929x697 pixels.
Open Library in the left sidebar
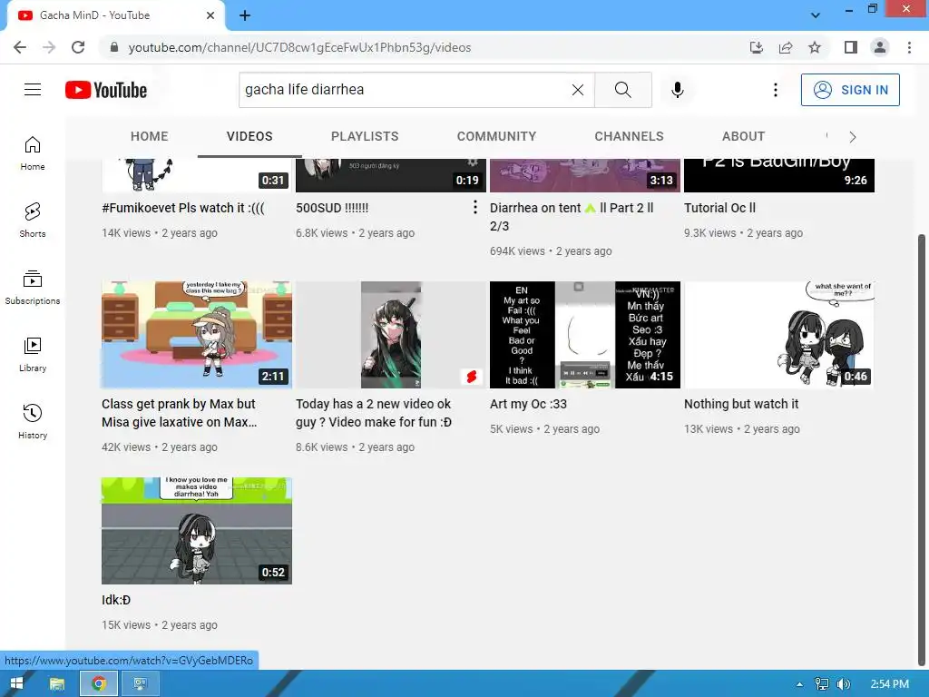coord(33,355)
